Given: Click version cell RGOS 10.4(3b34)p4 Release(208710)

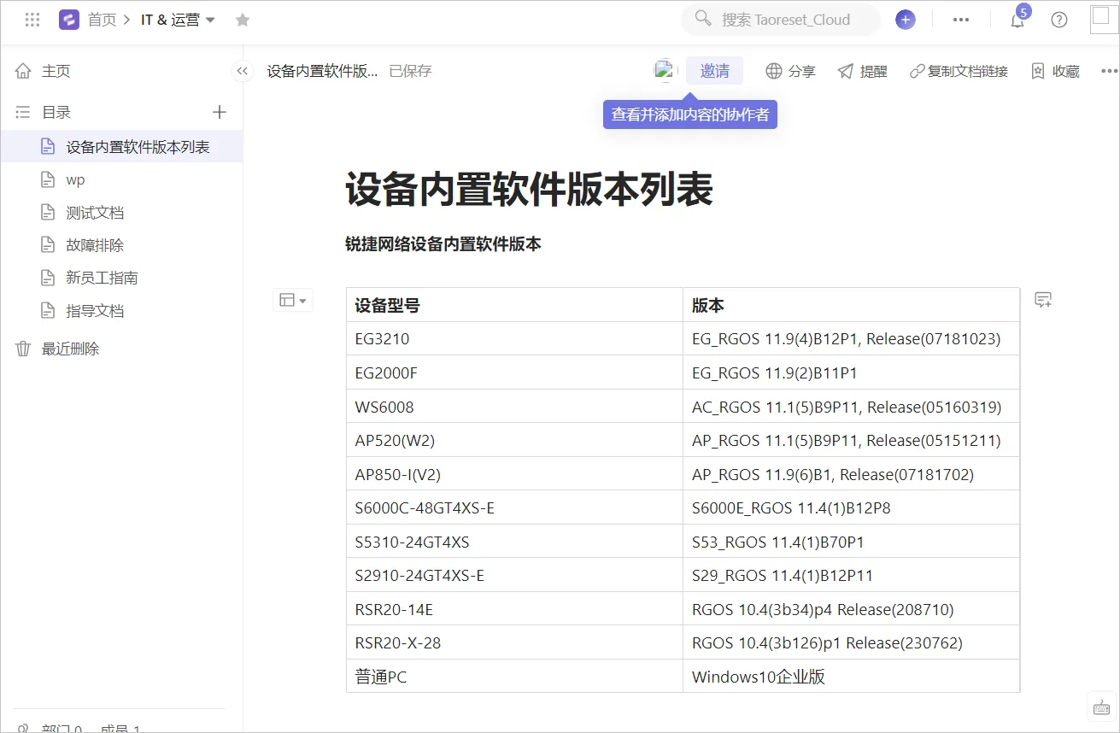Looking at the screenshot, I should click(x=852, y=609).
